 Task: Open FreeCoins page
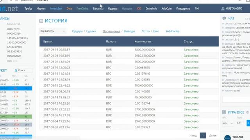coord(82,9)
